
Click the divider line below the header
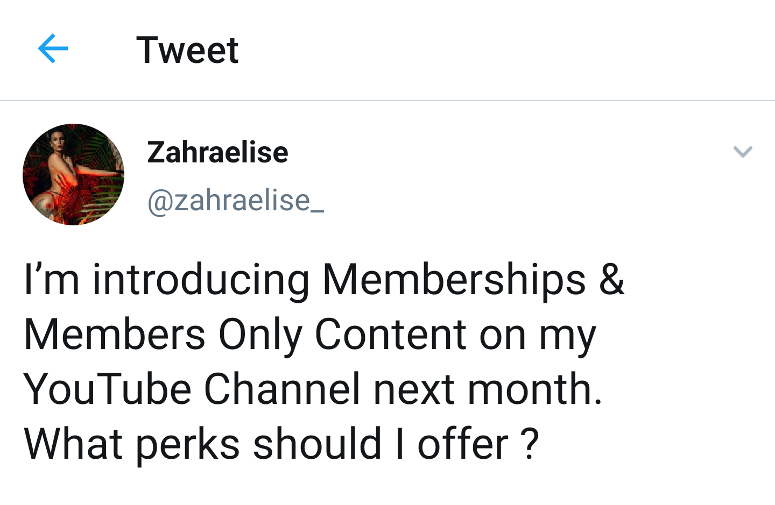point(387,100)
